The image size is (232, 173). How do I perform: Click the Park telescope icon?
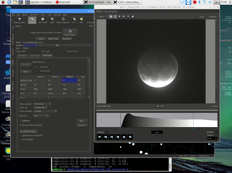(81, 19)
